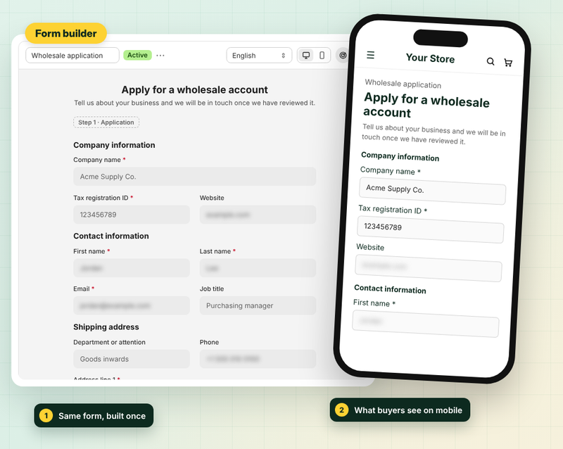Edit the Wholesale application form name field
This screenshot has width=563, height=449.
pos(72,56)
